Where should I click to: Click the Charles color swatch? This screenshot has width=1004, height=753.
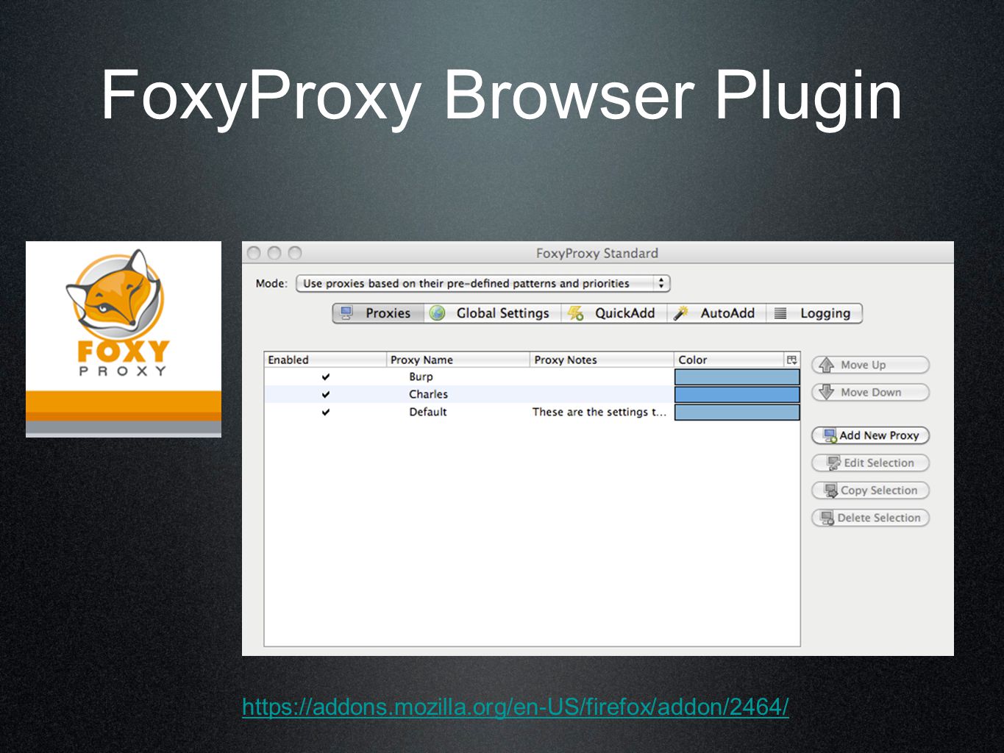coord(737,394)
